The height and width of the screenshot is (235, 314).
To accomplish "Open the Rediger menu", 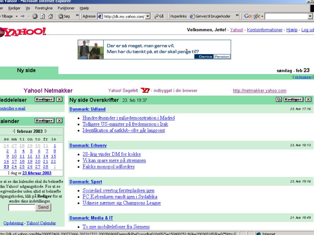I will pos(14,8).
